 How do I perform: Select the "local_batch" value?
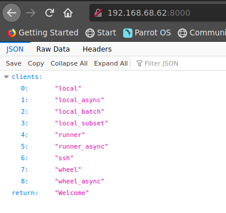tap(80, 111)
